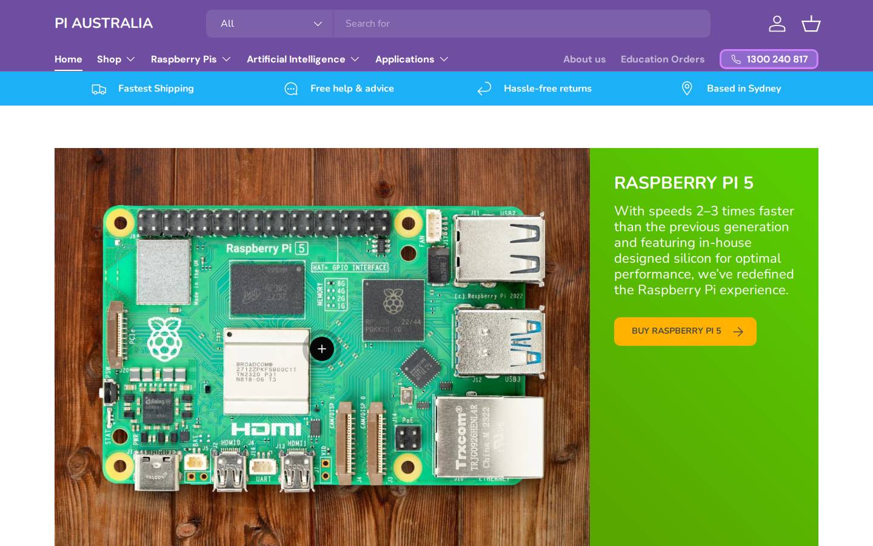Click into the Search for field
Image resolution: width=873 pixels, height=546 pixels.
point(521,24)
